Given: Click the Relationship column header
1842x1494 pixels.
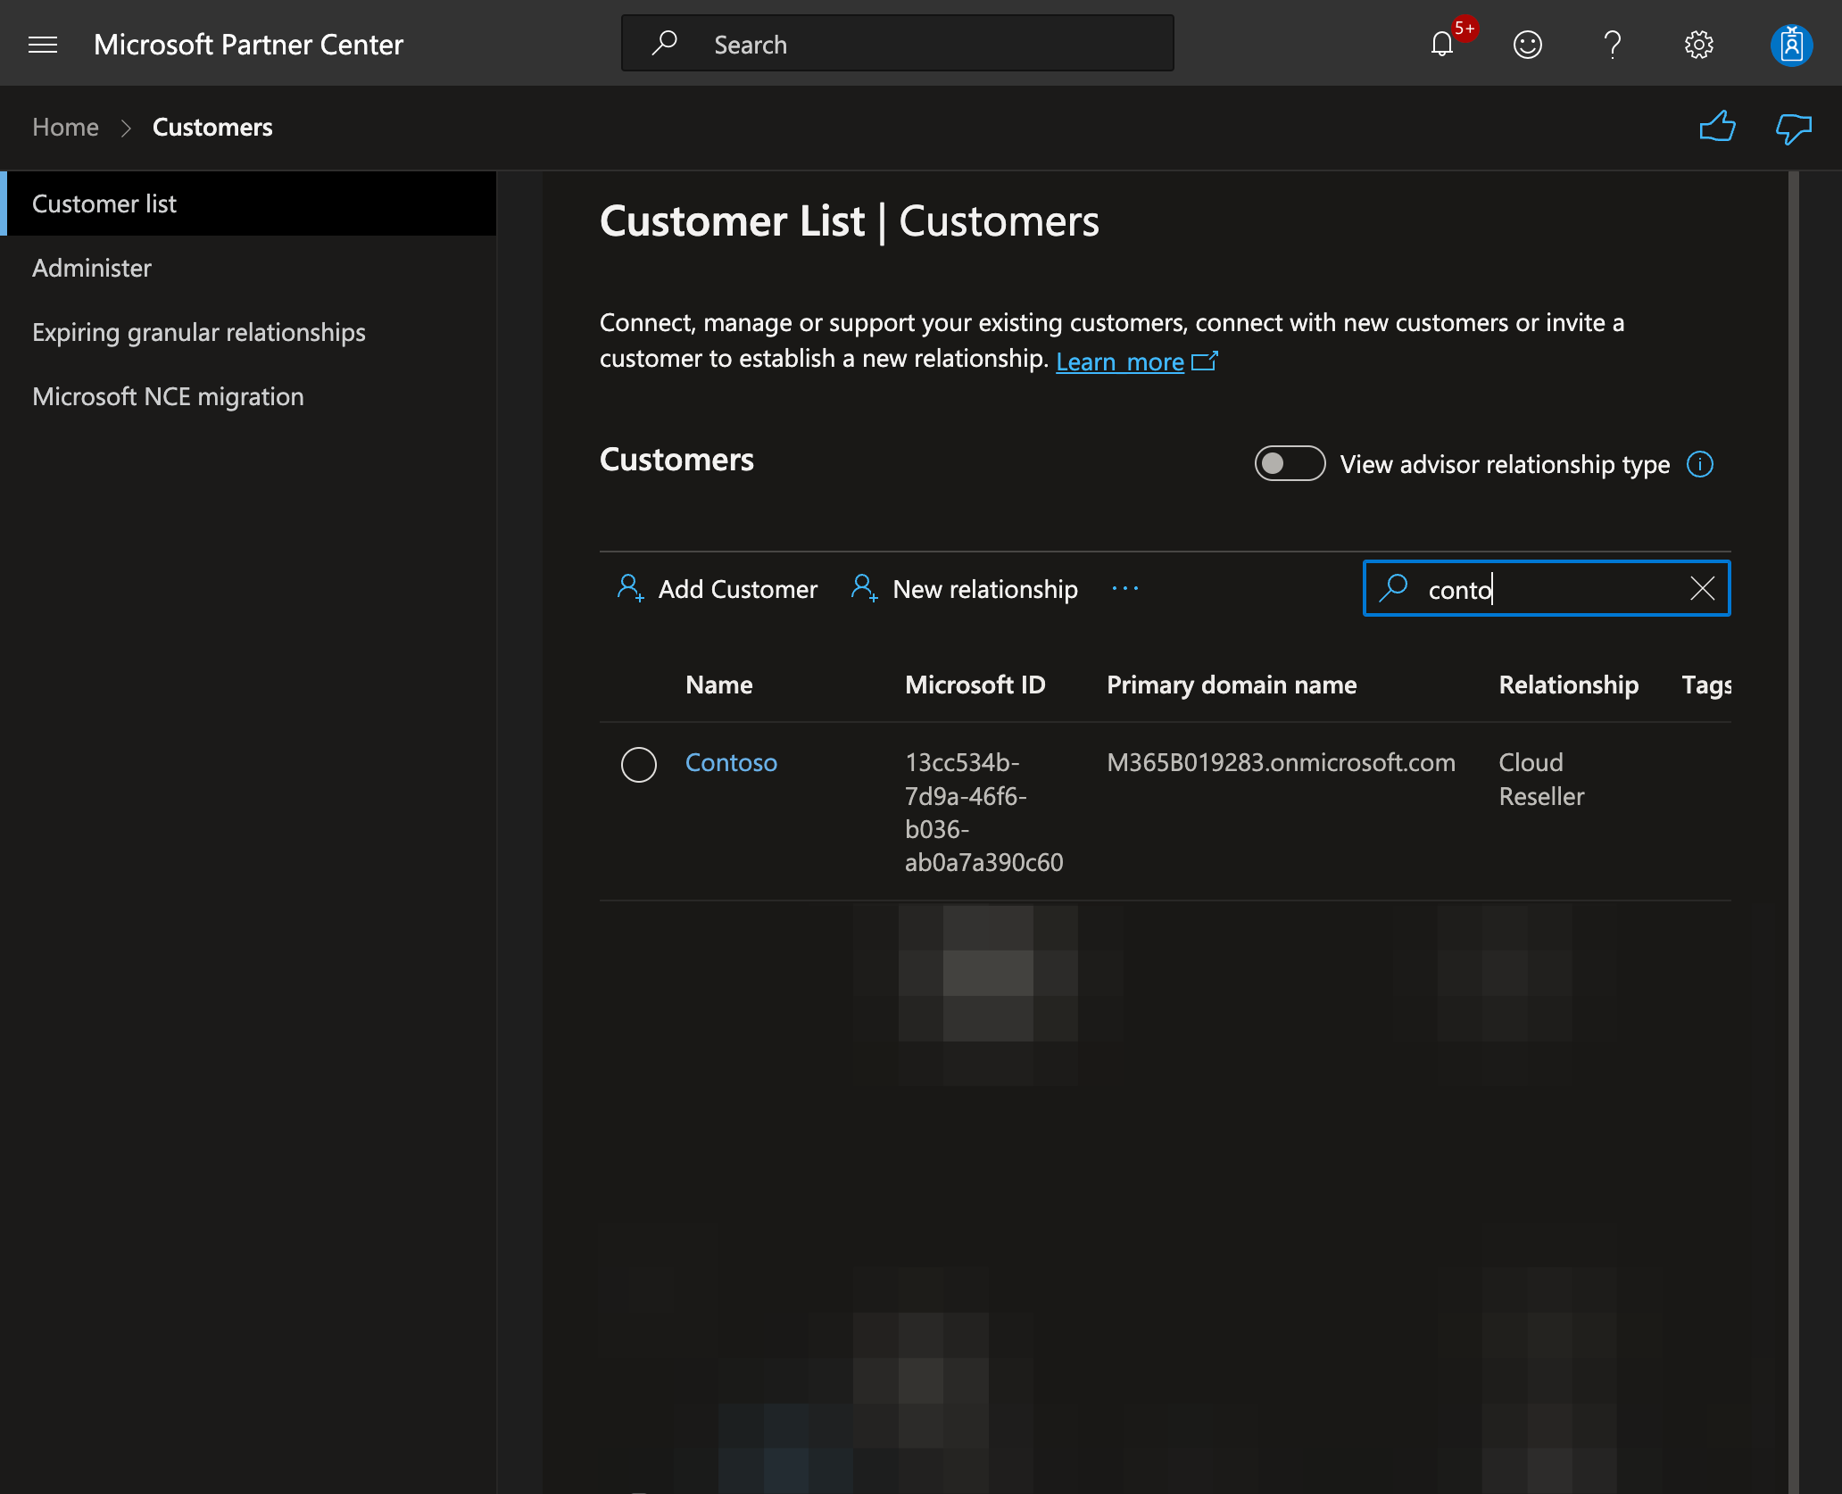Looking at the screenshot, I should (1568, 685).
